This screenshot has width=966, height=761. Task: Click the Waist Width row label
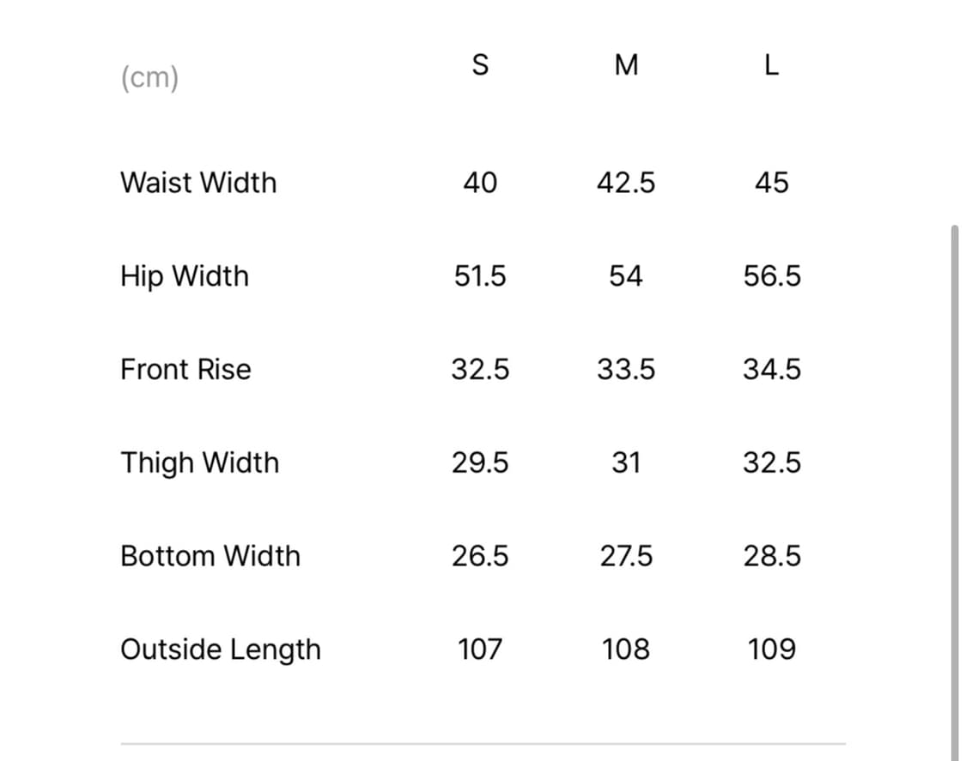point(198,183)
